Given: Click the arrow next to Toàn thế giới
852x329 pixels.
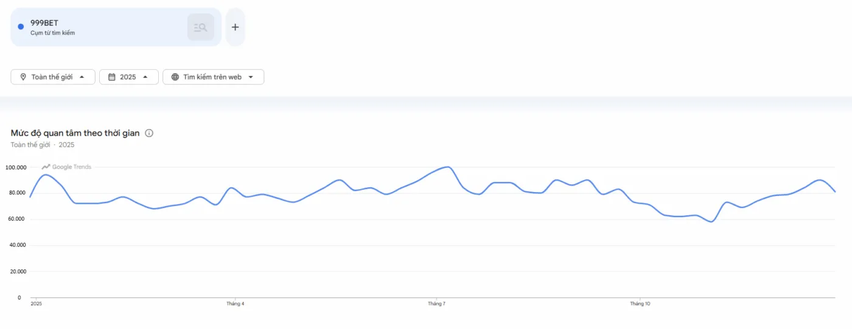Looking at the screenshot, I should (82, 77).
